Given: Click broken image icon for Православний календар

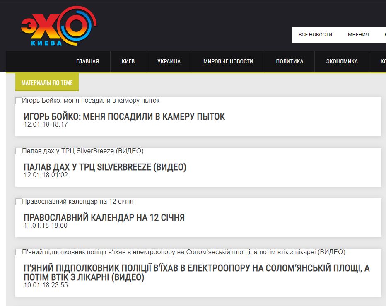Looking at the screenshot, I should click(19, 202).
